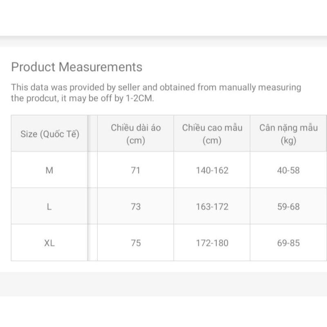
Task: Select the XL size row label
Action: 49,243
